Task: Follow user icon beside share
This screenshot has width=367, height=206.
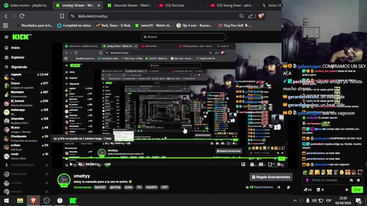Action: (288, 187)
